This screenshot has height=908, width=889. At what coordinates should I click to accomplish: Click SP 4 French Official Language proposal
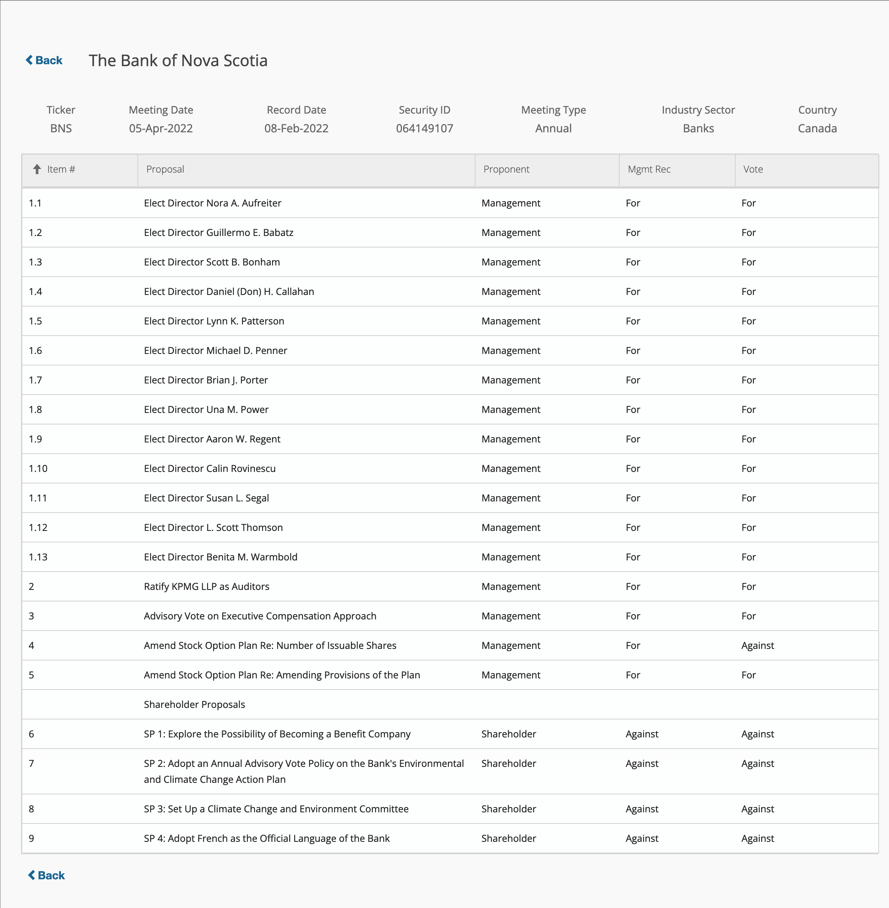(266, 838)
